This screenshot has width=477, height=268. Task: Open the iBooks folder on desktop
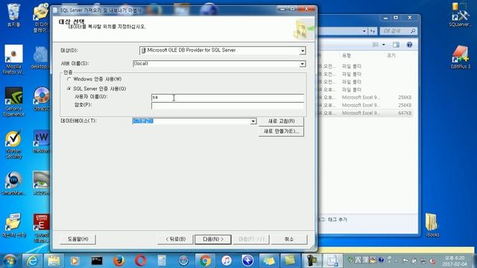[x=432, y=226]
